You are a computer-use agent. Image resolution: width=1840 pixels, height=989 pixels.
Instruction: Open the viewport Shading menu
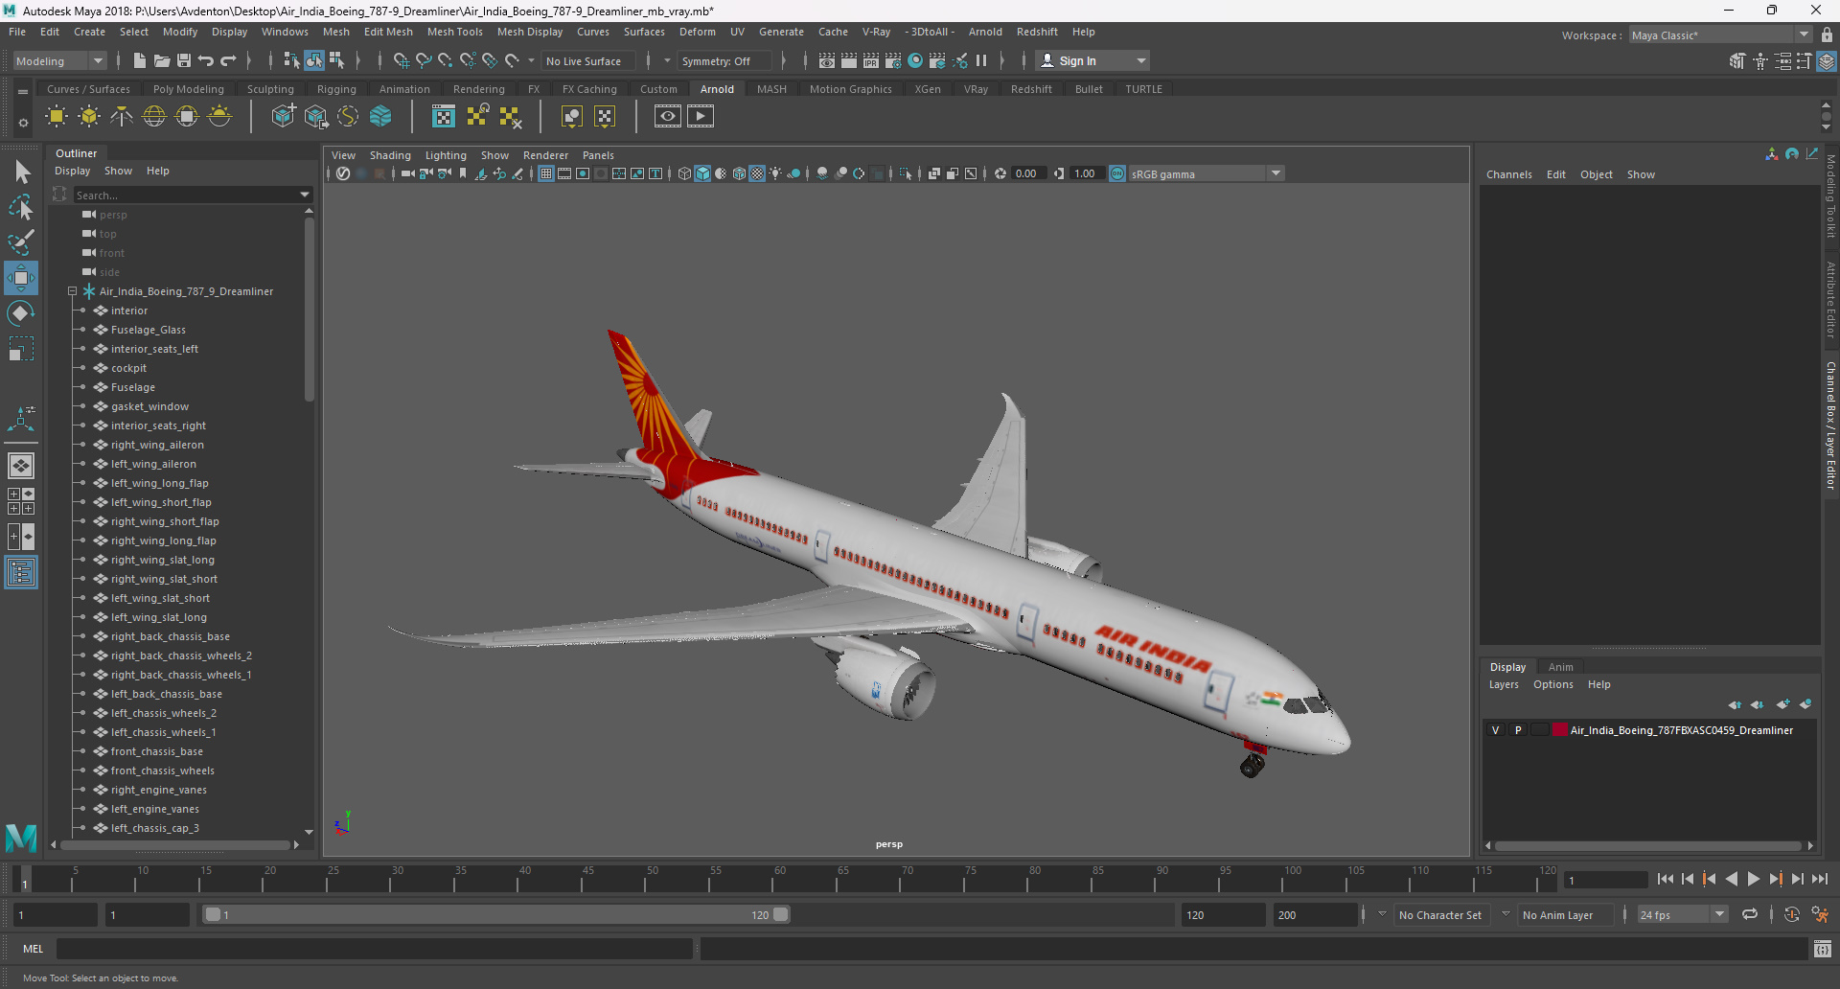[390, 155]
